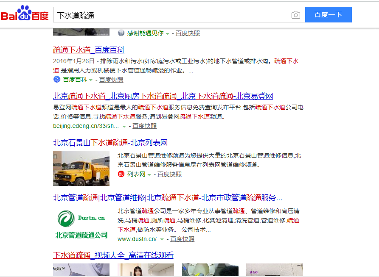Open the 下水道疏通_视频大全 result title
This screenshot has height=277, width=379.
(x=113, y=255)
